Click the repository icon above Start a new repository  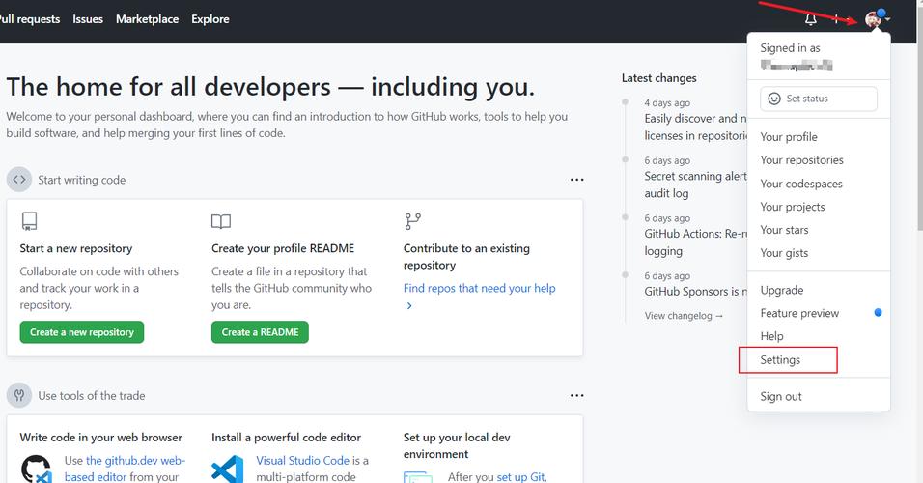(29, 221)
